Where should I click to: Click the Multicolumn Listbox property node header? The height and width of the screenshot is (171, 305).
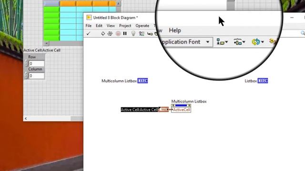[181, 105]
